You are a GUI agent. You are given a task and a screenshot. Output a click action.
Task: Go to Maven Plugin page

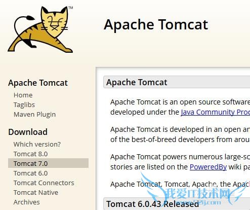pos(35,115)
